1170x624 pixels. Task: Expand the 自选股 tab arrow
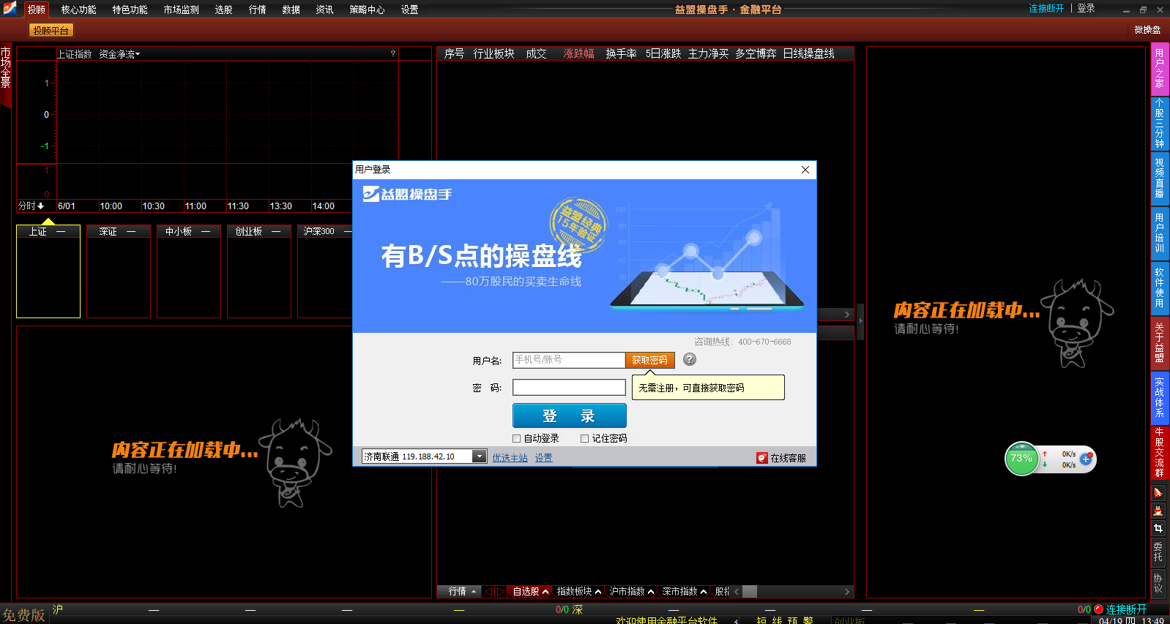[x=545, y=592]
